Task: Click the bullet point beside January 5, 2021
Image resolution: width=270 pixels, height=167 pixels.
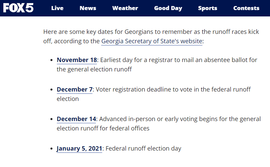Action: tap(51, 149)
